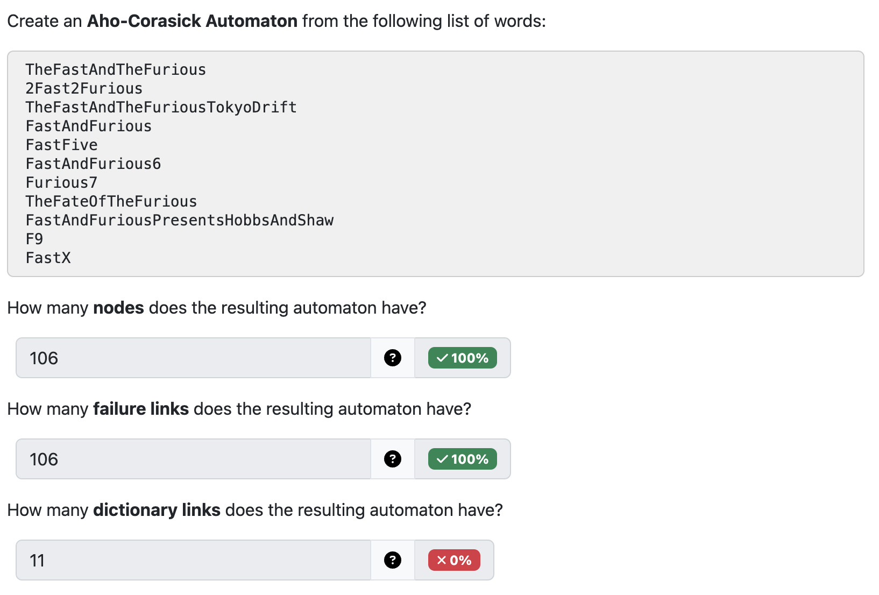Click the question mark circle beside the first 106
This screenshot has width=879, height=595.
[393, 358]
